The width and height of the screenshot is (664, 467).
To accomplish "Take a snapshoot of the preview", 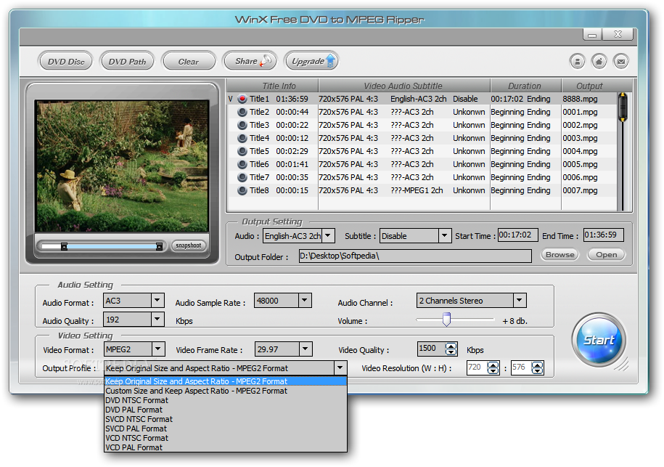I will [189, 245].
